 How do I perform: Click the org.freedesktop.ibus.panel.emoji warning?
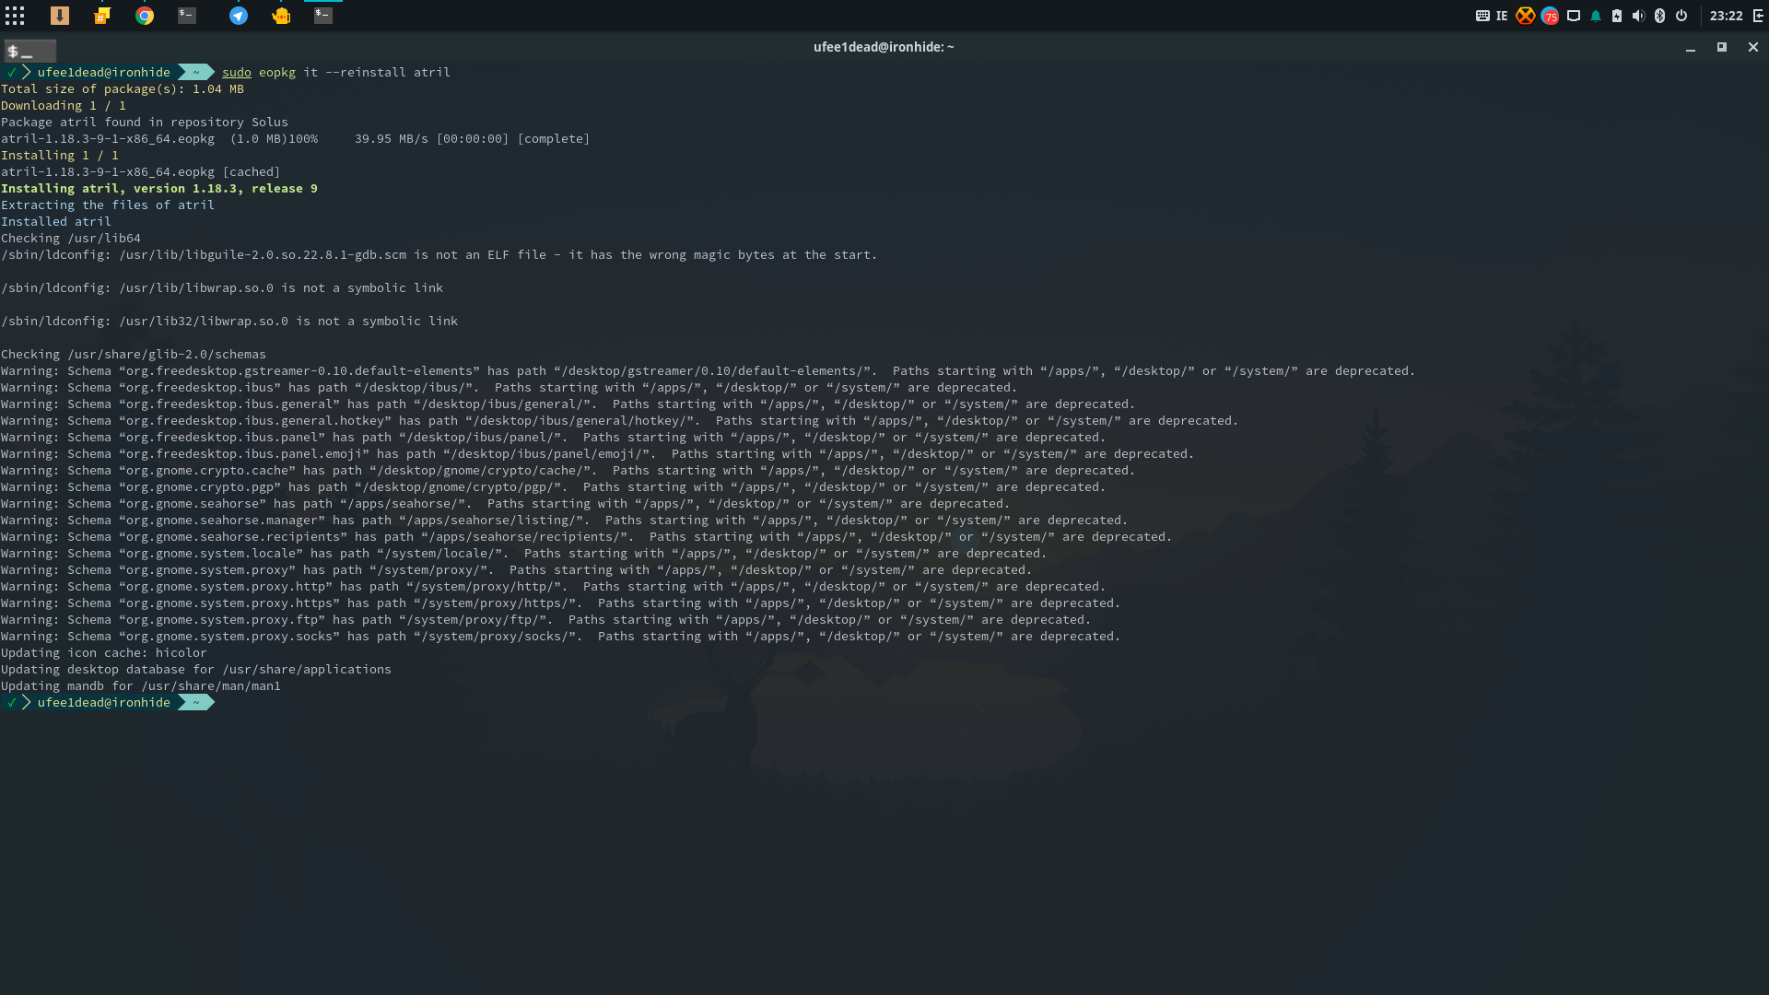pyautogui.click(x=598, y=454)
